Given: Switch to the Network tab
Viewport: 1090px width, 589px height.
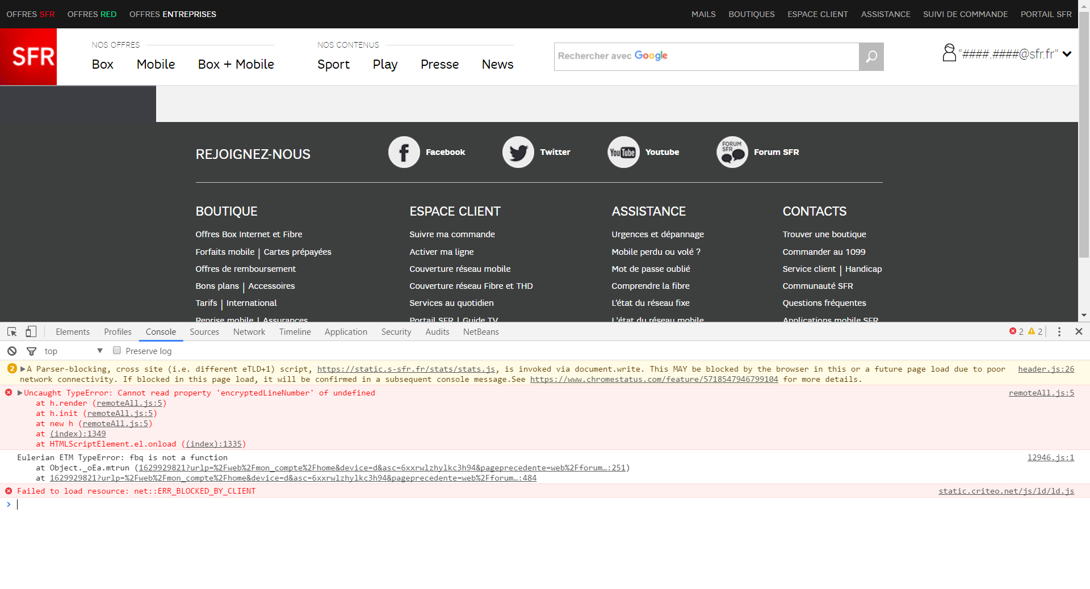Looking at the screenshot, I should tap(249, 332).
